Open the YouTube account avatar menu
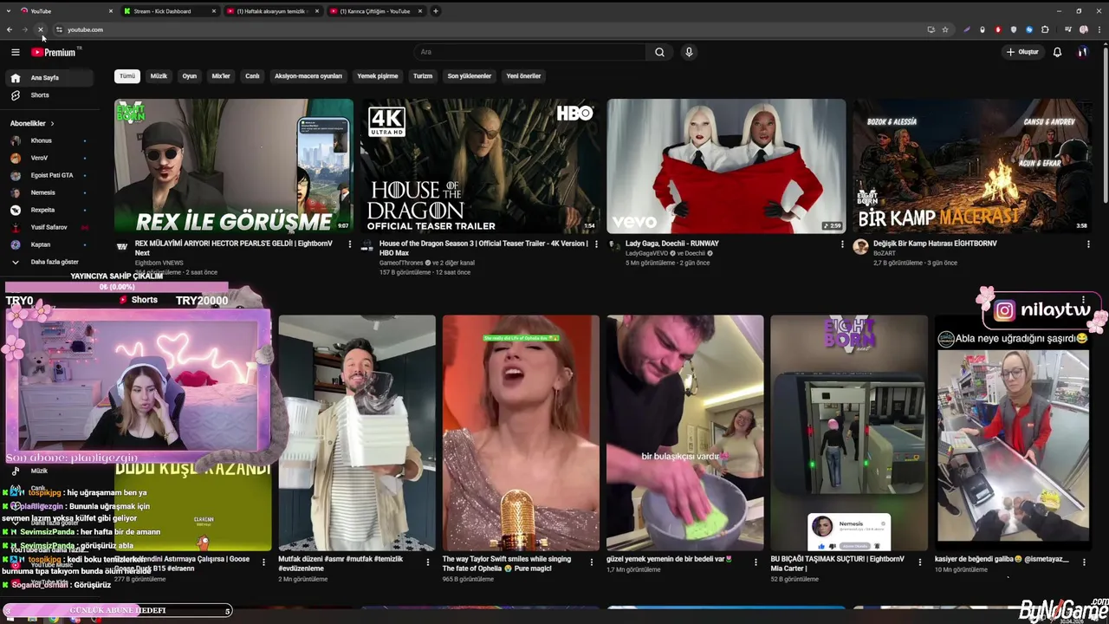Image resolution: width=1109 pixels, height=624 pixels. click(1082, 52)
